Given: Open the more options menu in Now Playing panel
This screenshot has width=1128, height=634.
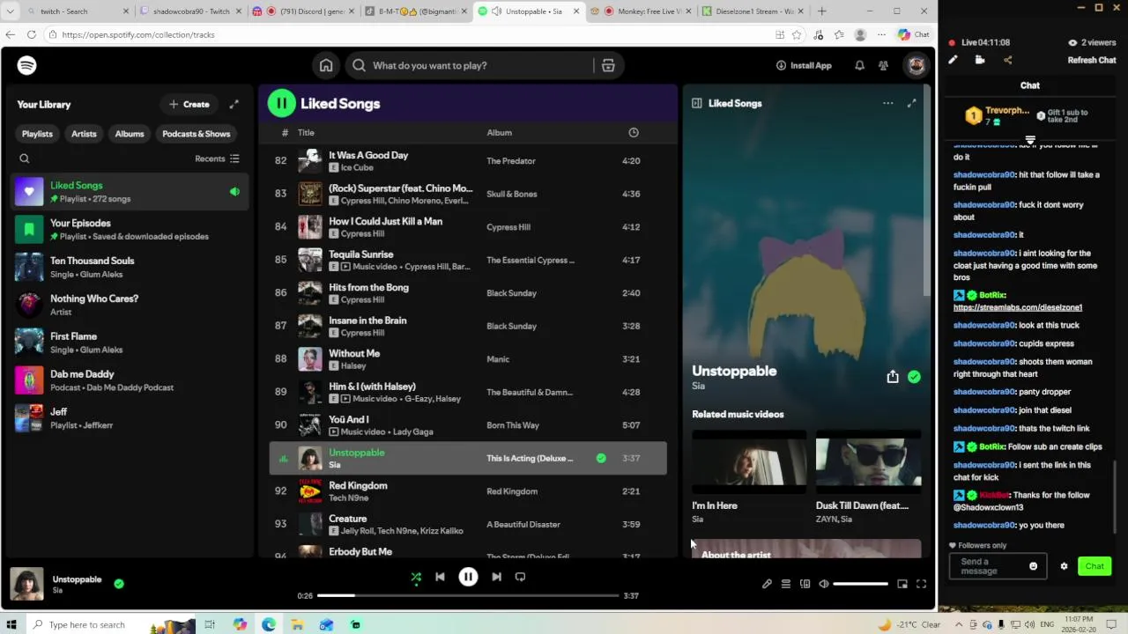Looking at the screenshot, I should point(887,103).
